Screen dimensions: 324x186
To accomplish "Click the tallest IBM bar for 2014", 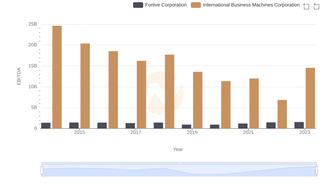I will 57,77.
